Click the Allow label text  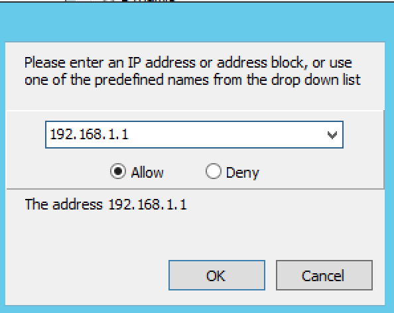click(147, 172)
